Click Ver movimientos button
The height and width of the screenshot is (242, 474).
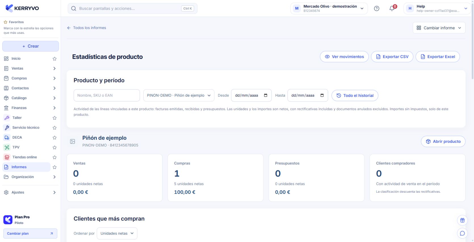coord(344,57)
